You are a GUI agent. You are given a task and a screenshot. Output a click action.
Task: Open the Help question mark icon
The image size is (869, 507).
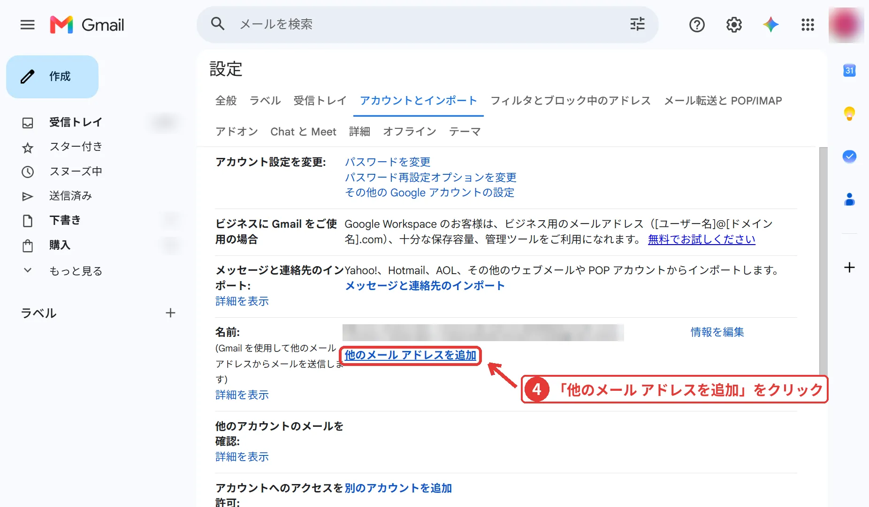[697, 24]
